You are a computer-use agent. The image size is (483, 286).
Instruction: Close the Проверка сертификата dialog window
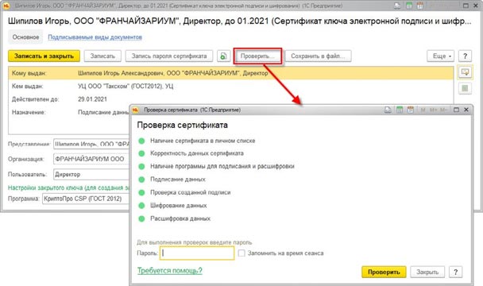click(x=466, y=110)
